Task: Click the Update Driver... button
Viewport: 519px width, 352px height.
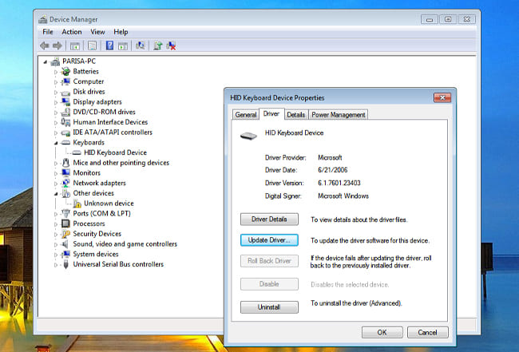Action: (x=269, y=240)
